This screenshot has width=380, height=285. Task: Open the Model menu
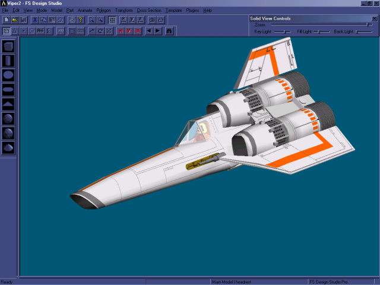pyautogui.click(x=57, y=11)
